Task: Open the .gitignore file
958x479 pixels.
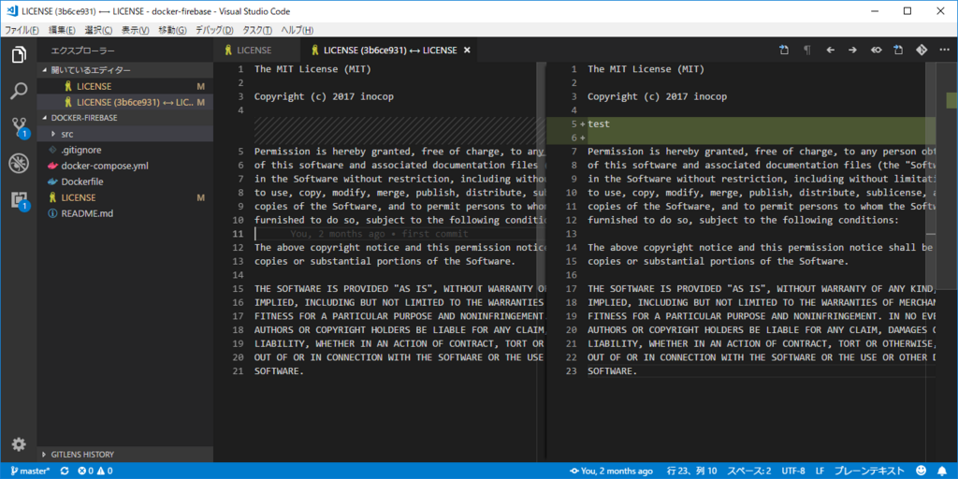Action: tap(125, 150)
